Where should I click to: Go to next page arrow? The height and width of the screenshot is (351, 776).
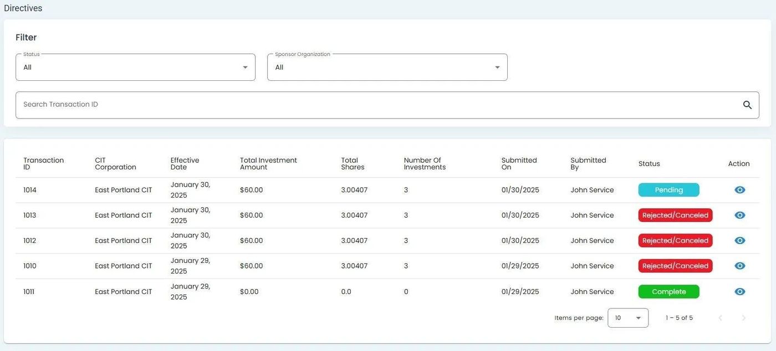coord(744,318)
